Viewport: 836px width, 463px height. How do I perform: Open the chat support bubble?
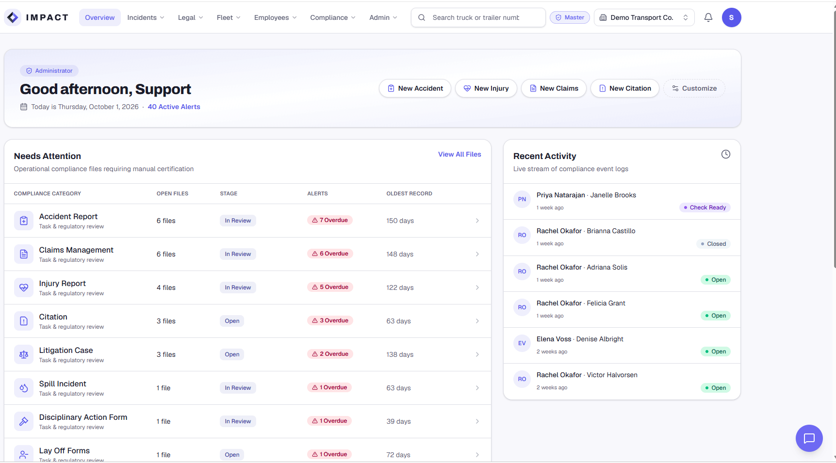809,438
